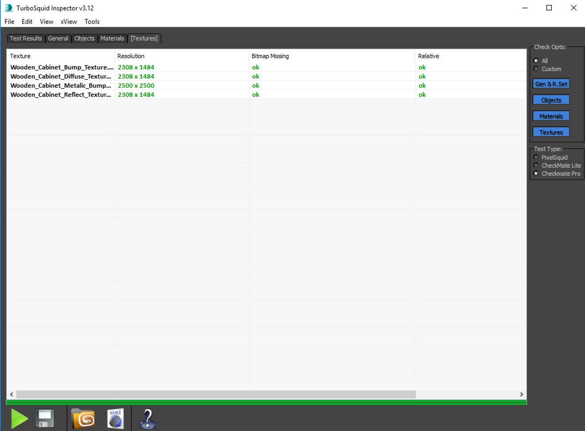Switch to the Test Results tab
The image size is (585, 431).
(26, 38)
